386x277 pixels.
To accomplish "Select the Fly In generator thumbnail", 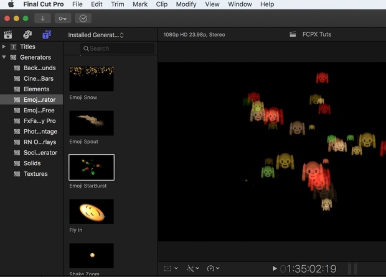I will coord(92,211).
